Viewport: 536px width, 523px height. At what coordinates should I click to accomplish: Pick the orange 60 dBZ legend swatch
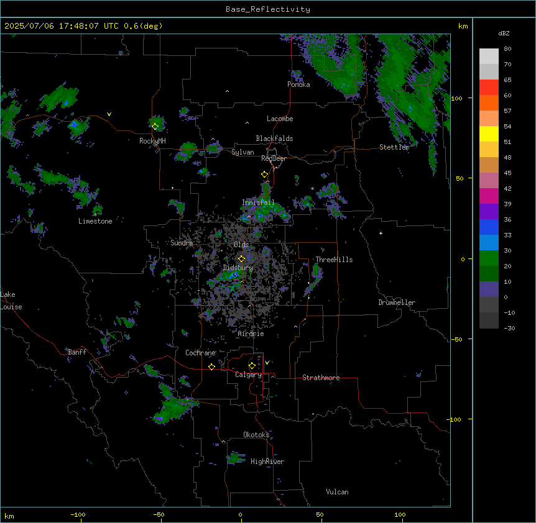[489, 102]
